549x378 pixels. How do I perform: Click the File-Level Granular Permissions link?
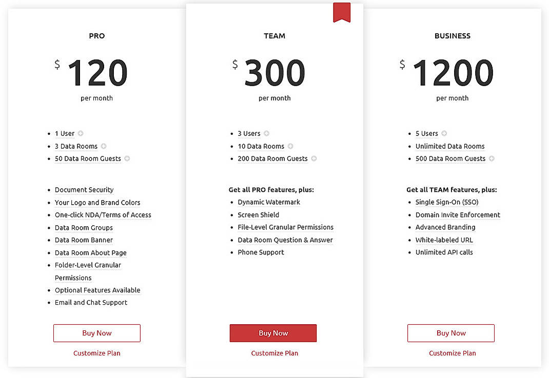(x=285, y=227)
